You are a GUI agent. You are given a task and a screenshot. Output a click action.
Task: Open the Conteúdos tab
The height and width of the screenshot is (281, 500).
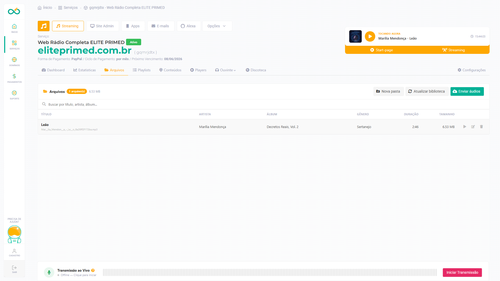(170, 70)
